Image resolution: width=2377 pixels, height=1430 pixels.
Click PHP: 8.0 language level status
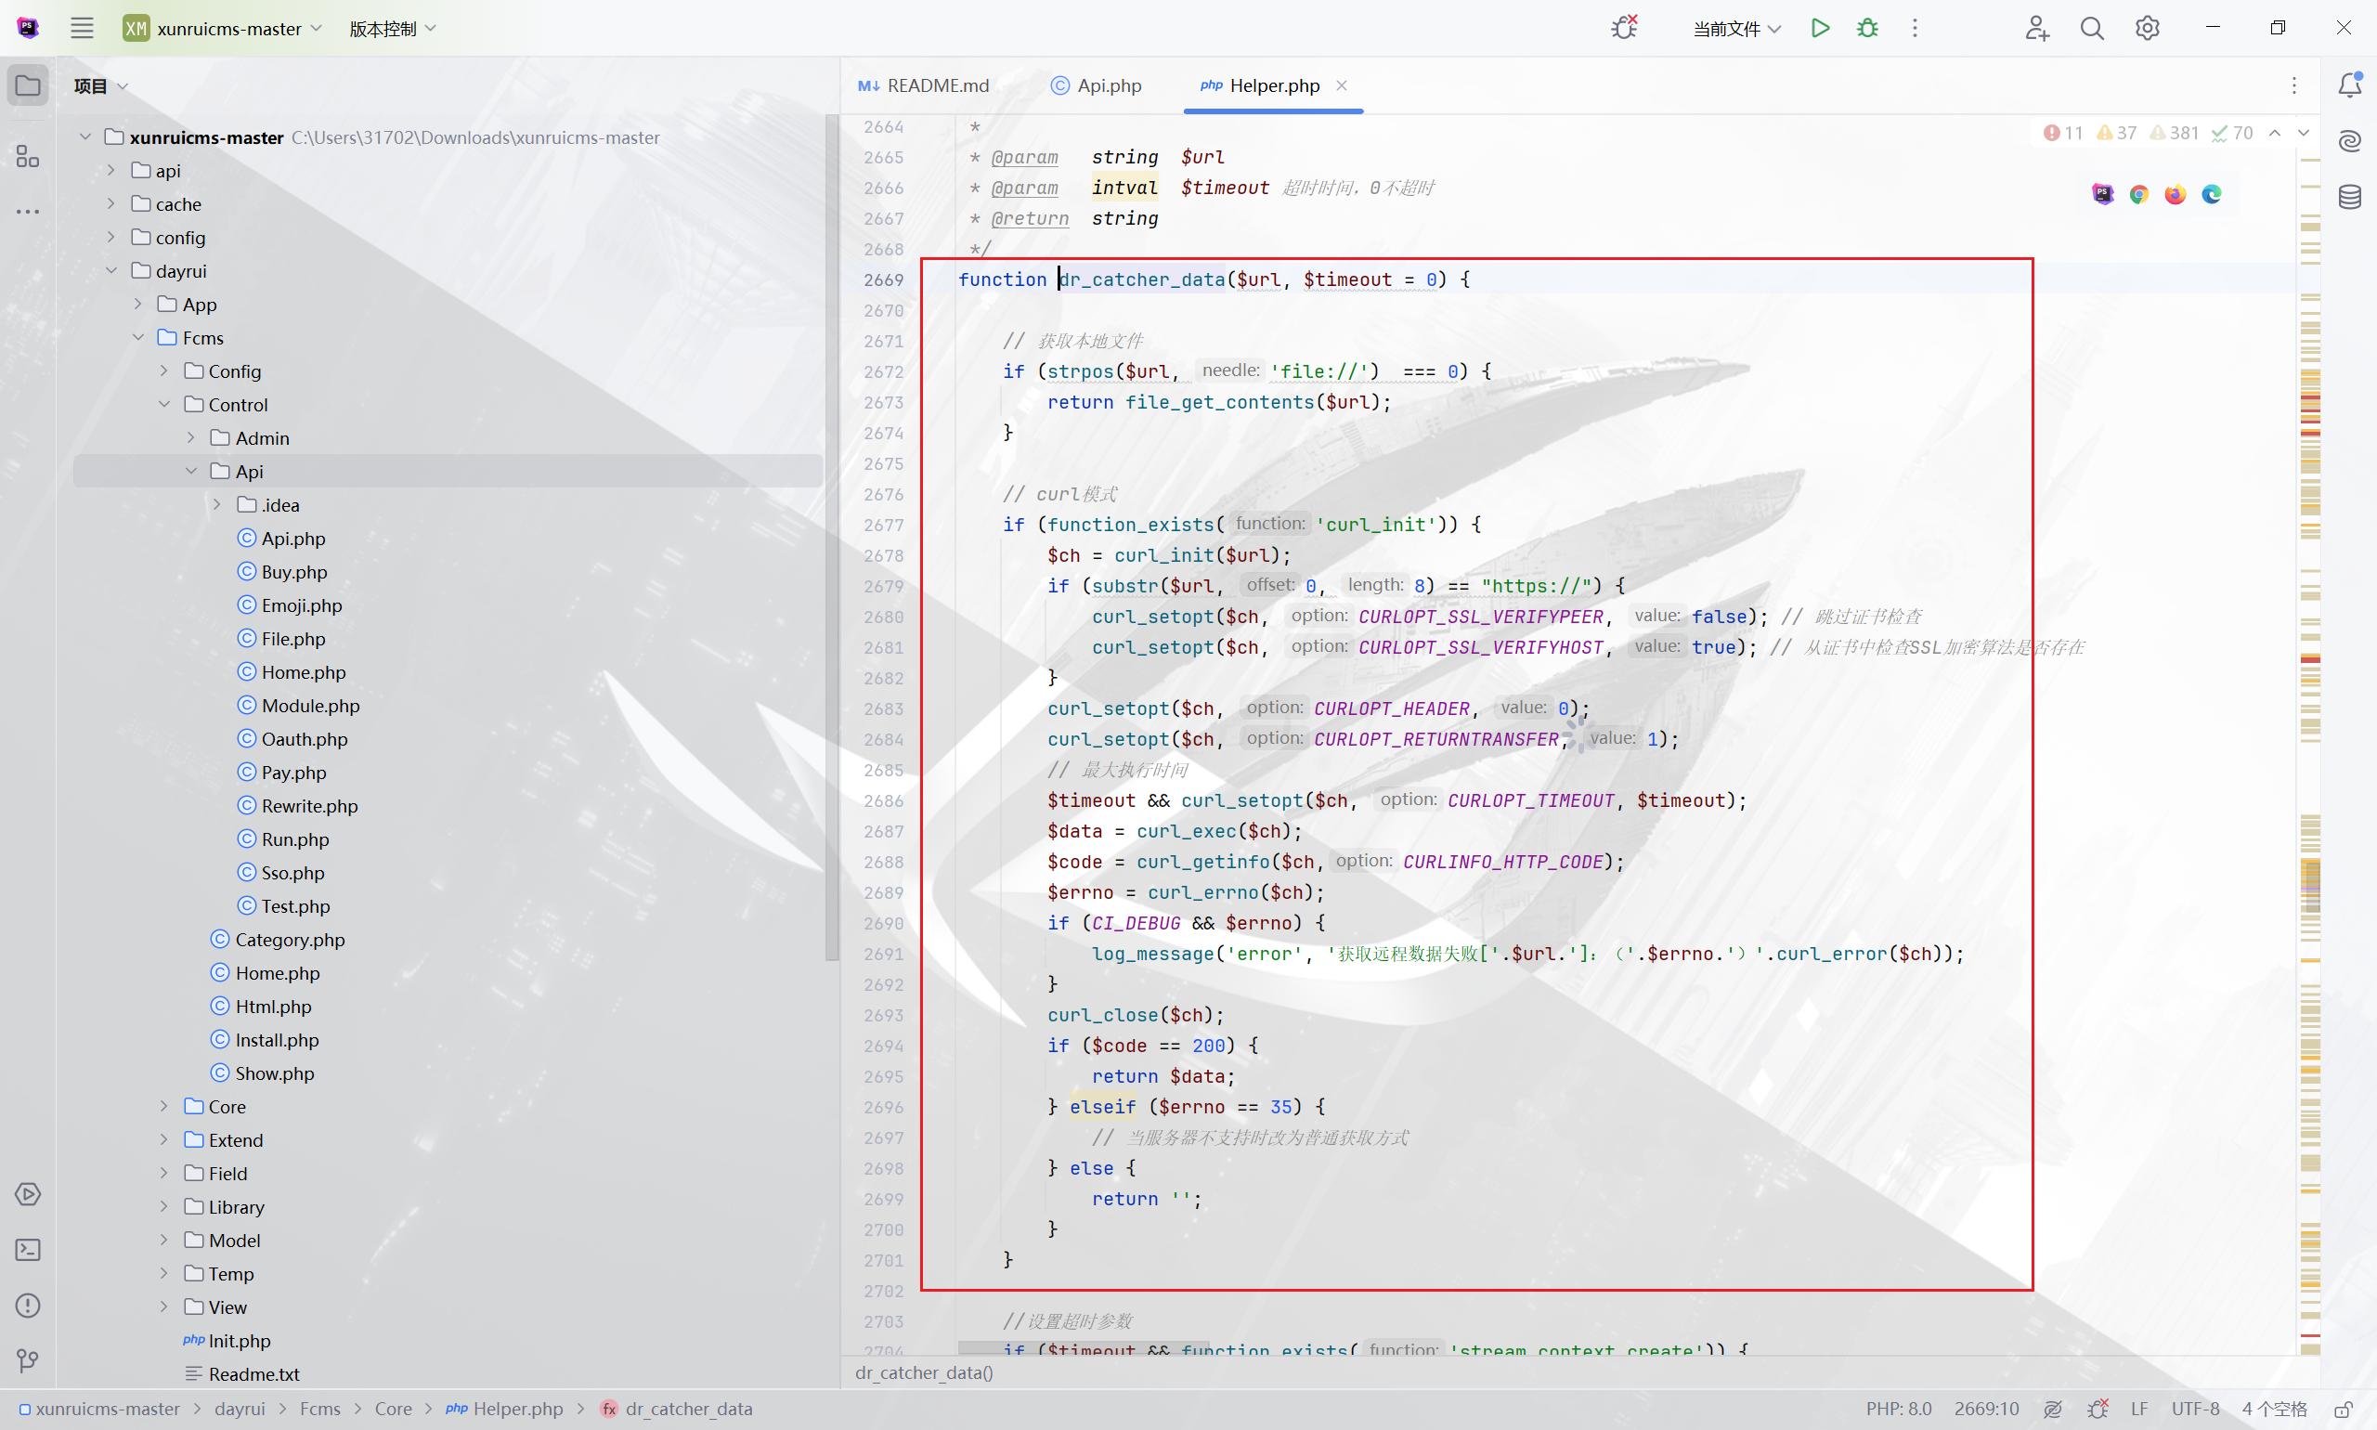pos(1898,1409)
